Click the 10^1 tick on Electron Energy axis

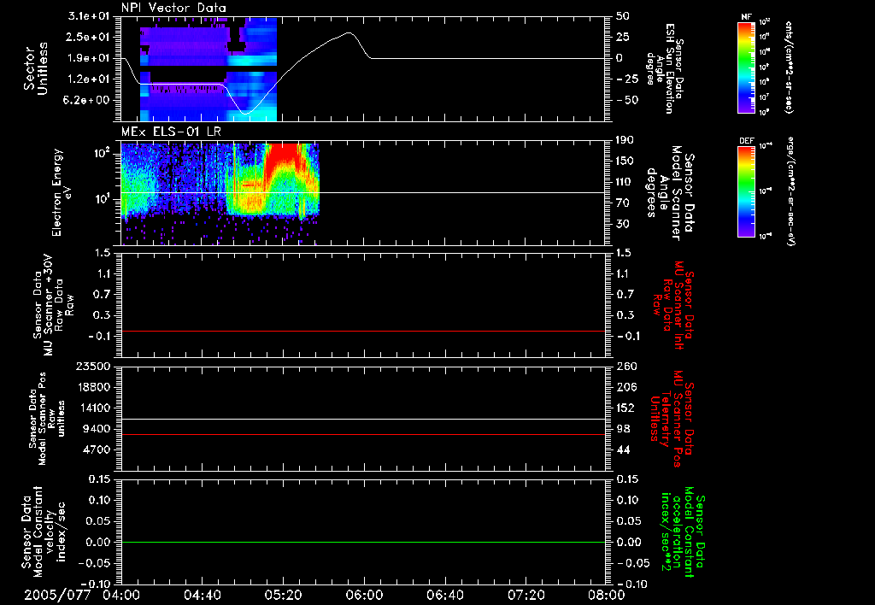(x=101, y=199)
